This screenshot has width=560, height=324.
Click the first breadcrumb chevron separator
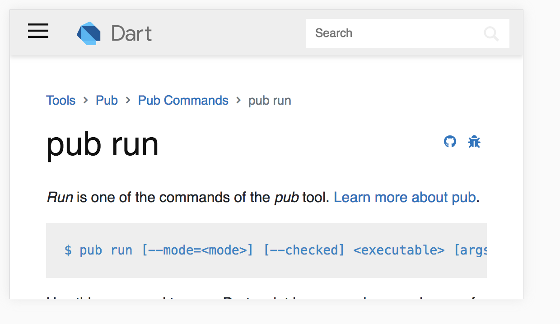85,100
